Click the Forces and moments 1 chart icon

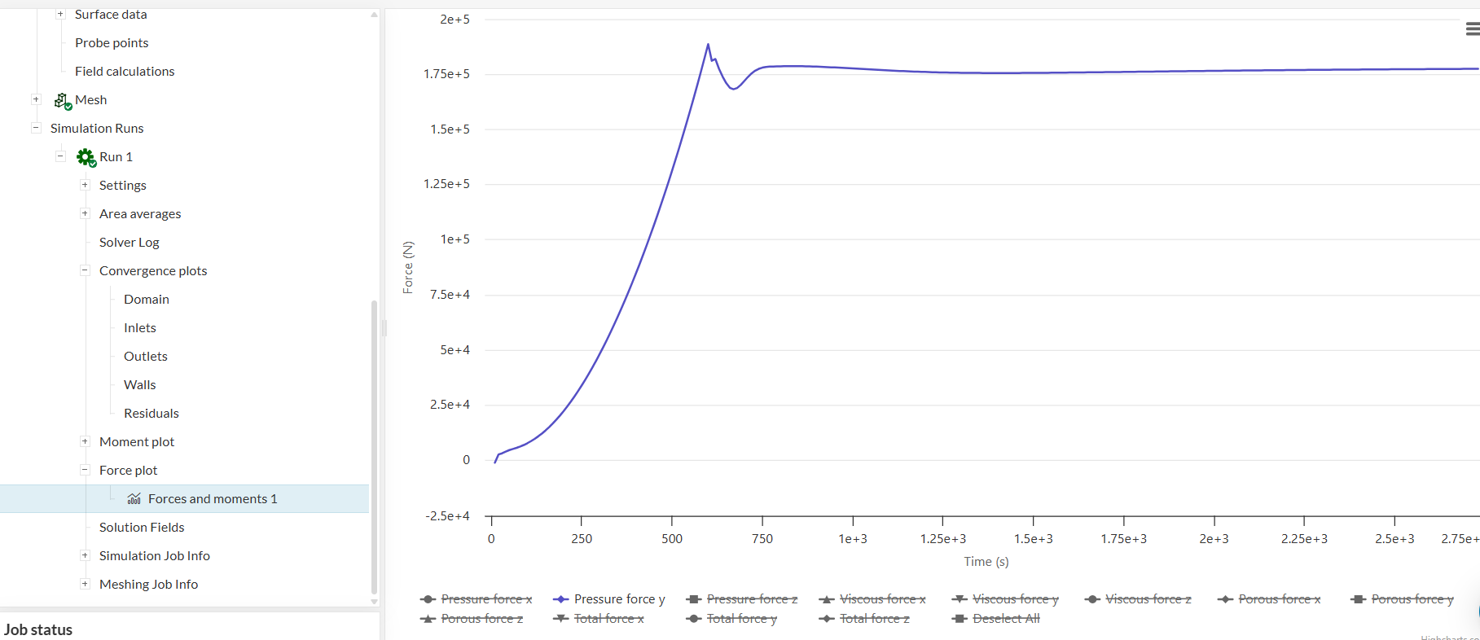point(134,499)
